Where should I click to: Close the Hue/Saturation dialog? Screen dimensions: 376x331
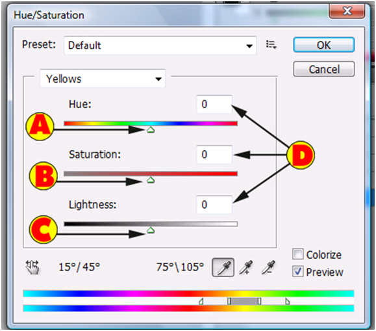tap(347, 11)
